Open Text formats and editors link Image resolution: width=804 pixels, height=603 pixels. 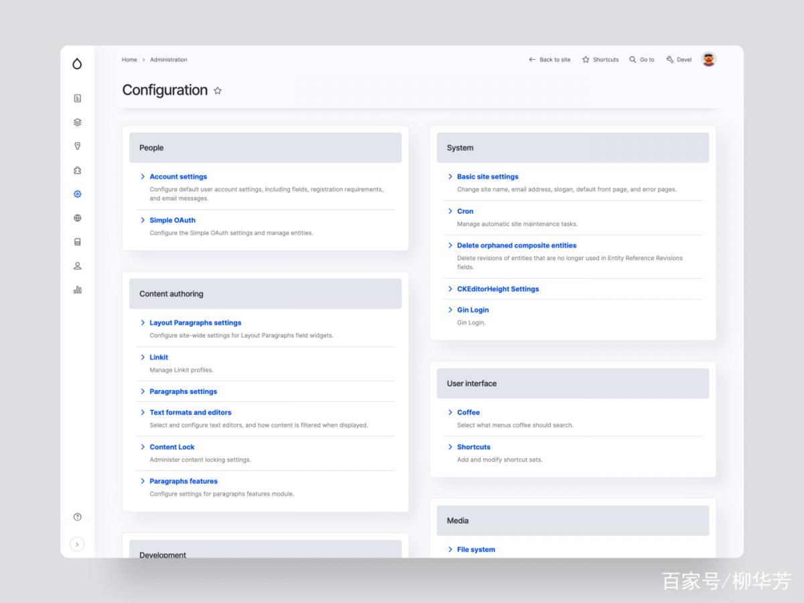(x=190, y=413)
